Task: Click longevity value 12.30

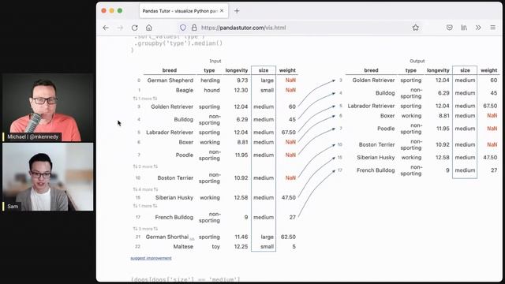Action: (x=241, y=90)
